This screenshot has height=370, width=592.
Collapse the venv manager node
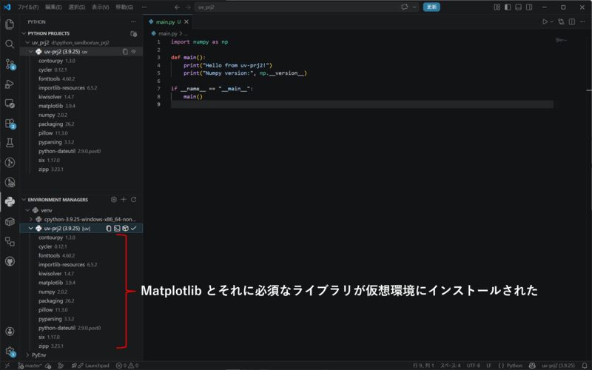(x=27, y=210)
